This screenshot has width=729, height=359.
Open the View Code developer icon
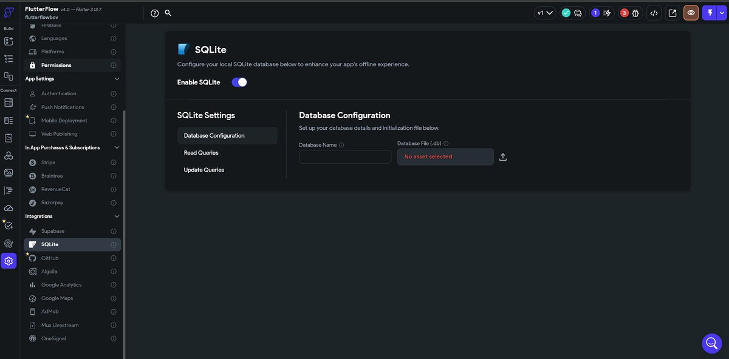(x=654, y=13)
